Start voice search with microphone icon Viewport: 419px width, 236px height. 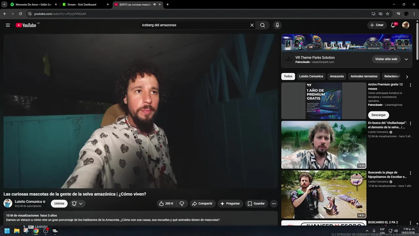(x=277, y=25)
